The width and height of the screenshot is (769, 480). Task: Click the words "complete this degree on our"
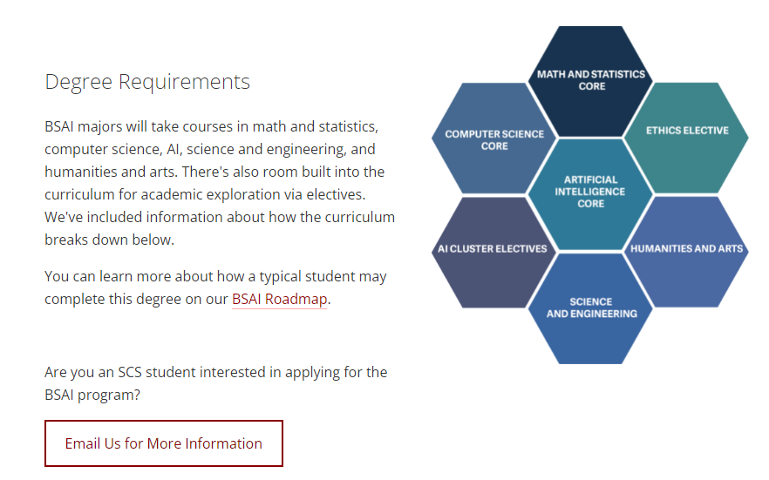pos(136,300)
